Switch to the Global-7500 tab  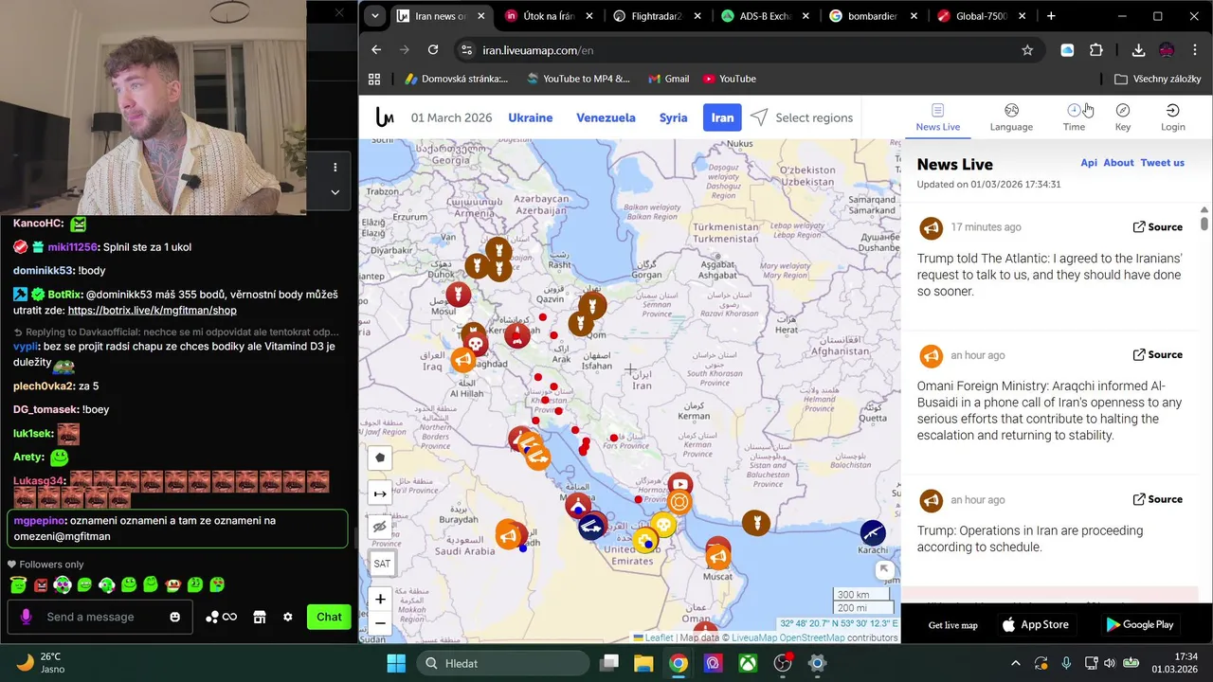point(982,16)
